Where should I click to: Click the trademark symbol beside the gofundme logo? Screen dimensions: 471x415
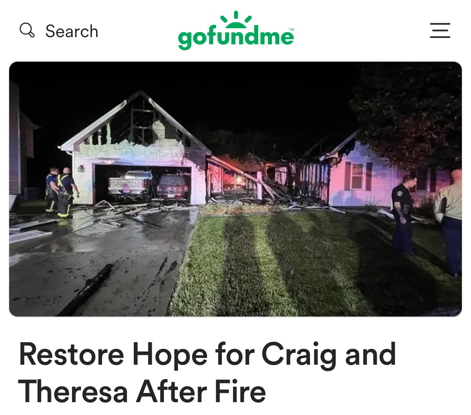291,29
